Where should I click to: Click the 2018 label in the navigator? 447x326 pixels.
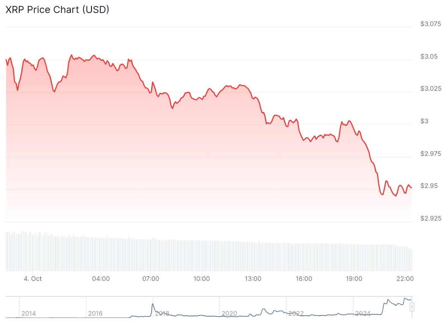click(162, 313)
